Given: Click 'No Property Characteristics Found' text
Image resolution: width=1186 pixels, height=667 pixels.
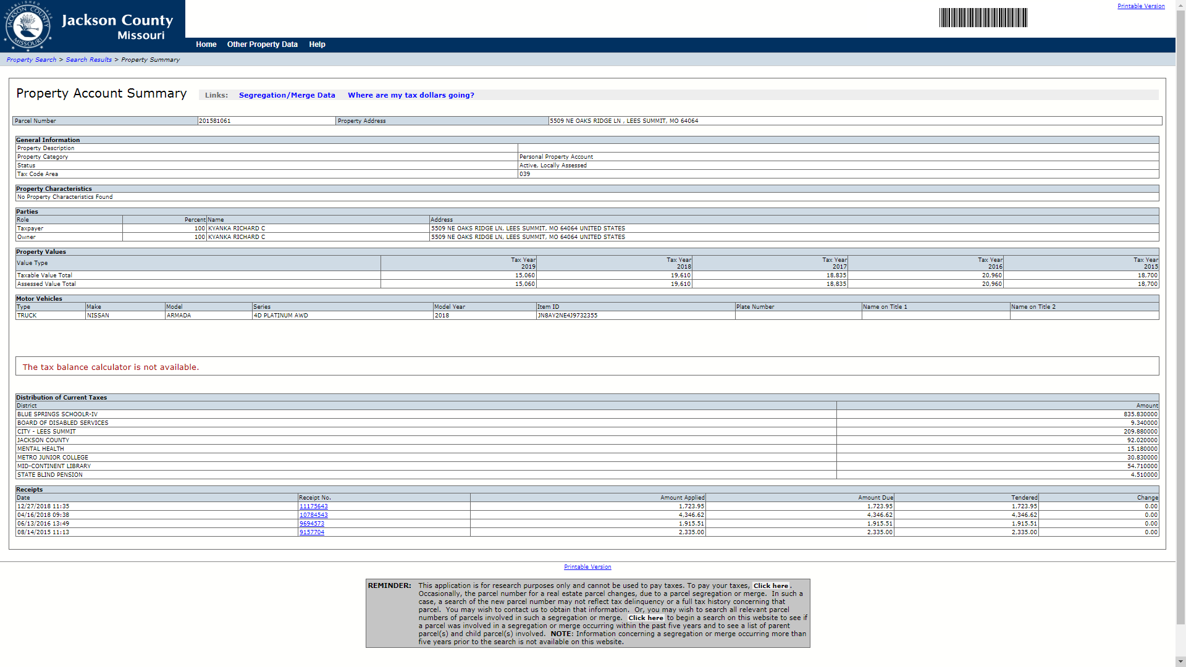Looking at the screenshot, I should (x=65, y=197).
